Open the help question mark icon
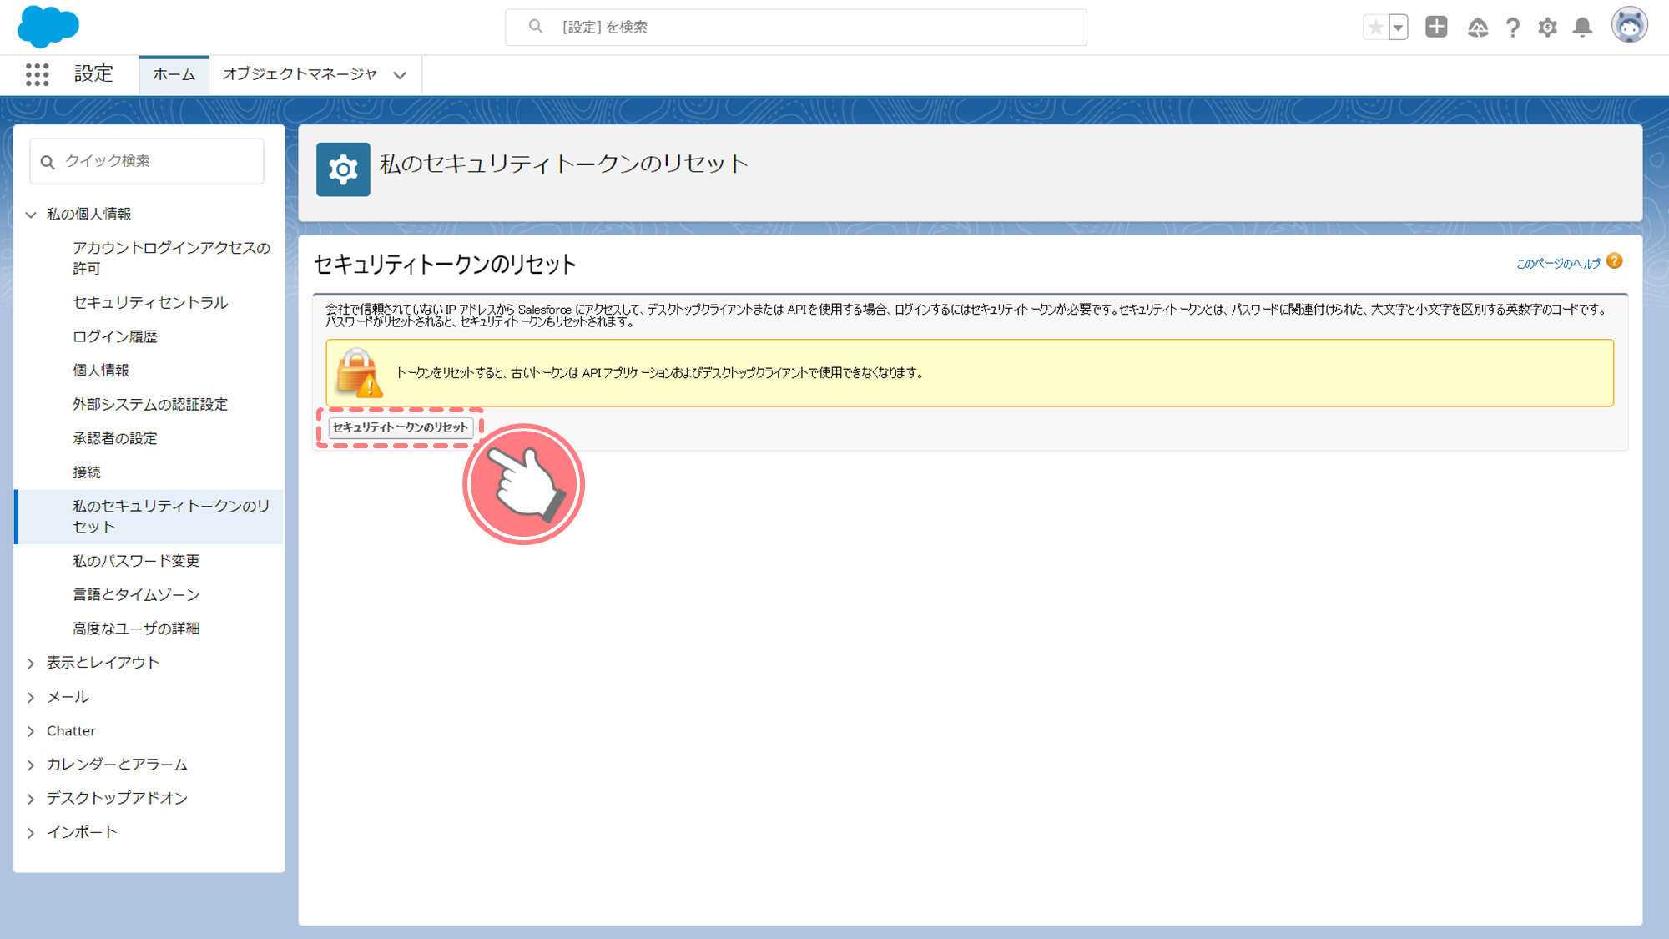 (1513, 28)
